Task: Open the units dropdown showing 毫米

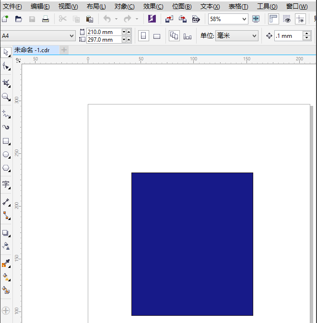Action: (x=254, y=36)
